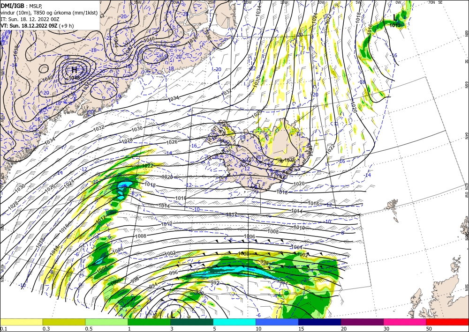
Task: Click the '20W' longitude label at top
Action: 248,2
